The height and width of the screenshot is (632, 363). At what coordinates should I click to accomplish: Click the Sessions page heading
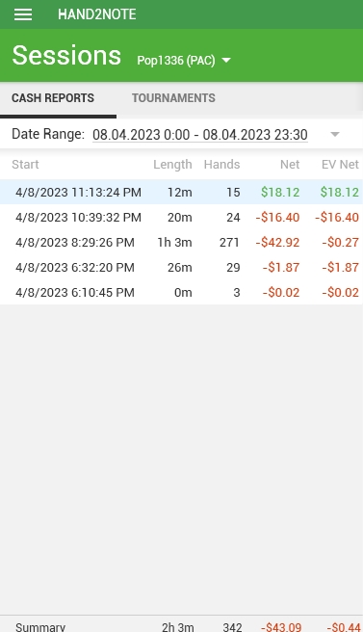click(x=66, y=55)
